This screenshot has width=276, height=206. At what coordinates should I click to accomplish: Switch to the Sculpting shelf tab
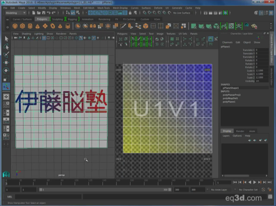57,19
